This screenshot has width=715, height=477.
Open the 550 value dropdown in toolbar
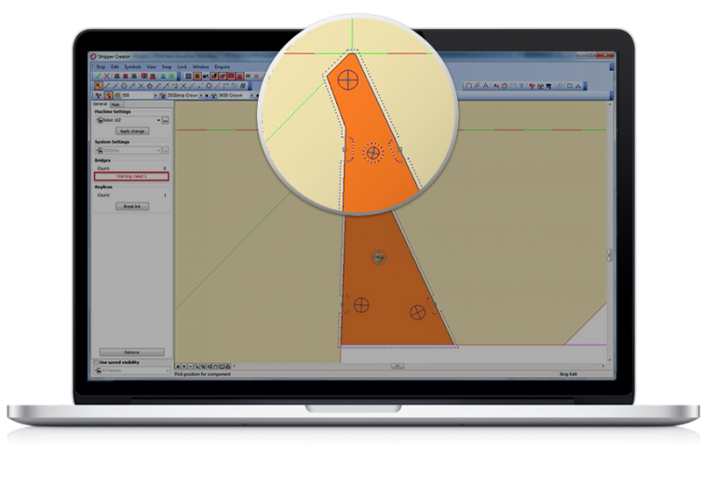(155, 95)
